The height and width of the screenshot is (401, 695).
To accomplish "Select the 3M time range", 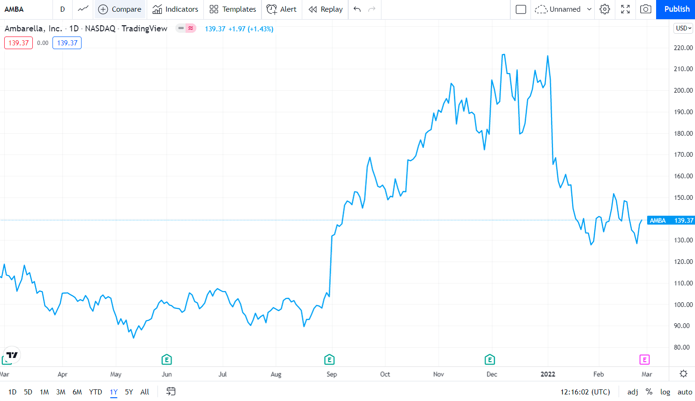I will coord(60,392).
